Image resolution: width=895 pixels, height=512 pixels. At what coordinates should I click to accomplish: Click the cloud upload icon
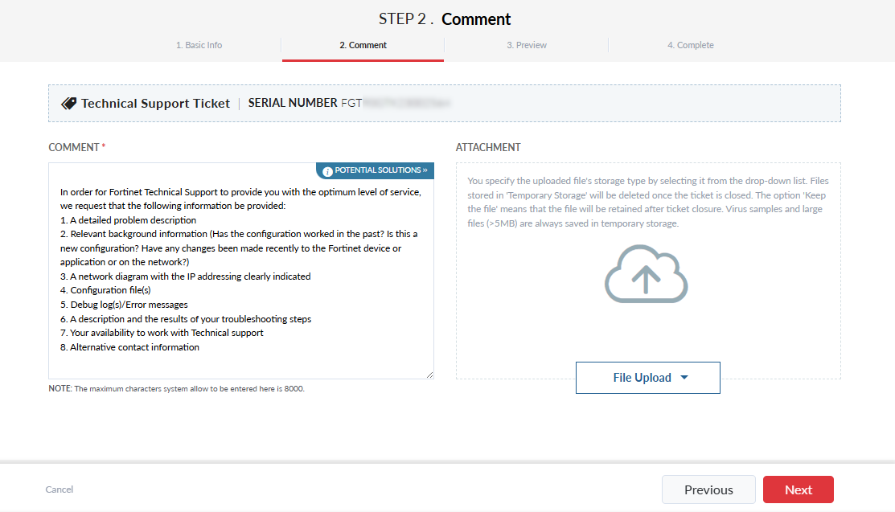pos(647,275)
